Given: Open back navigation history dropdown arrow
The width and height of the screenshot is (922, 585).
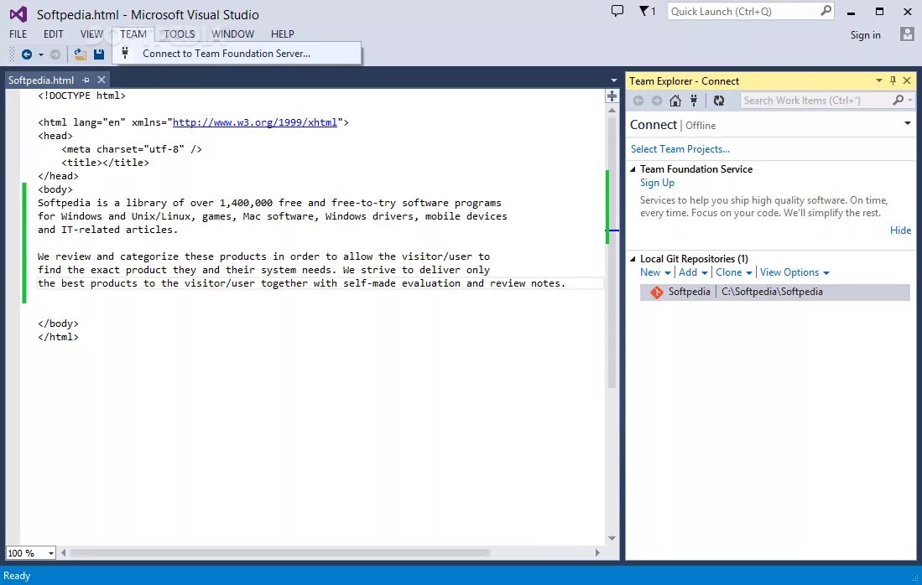Looking at the screenshot, I should tap(40, 55).
